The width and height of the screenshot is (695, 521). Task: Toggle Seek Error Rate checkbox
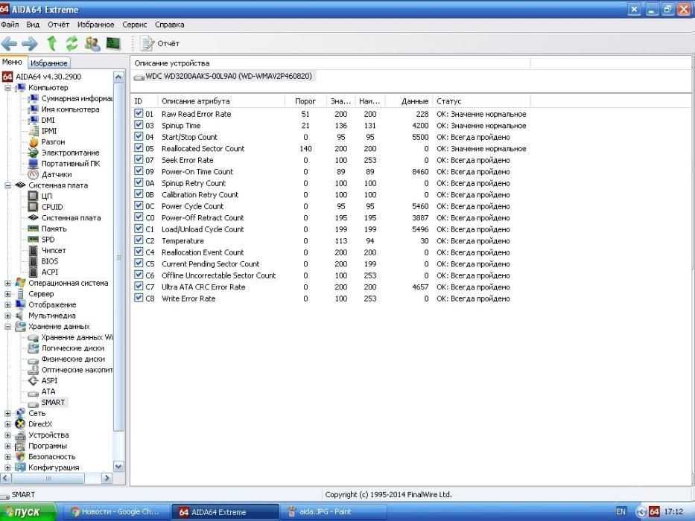point(139,159)
